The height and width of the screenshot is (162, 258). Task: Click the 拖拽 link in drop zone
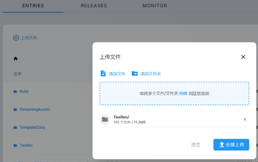pyautogui.click(x=183, y=93)
